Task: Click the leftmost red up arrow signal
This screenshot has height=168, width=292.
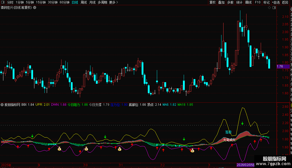Action: [x=18, y=147]
